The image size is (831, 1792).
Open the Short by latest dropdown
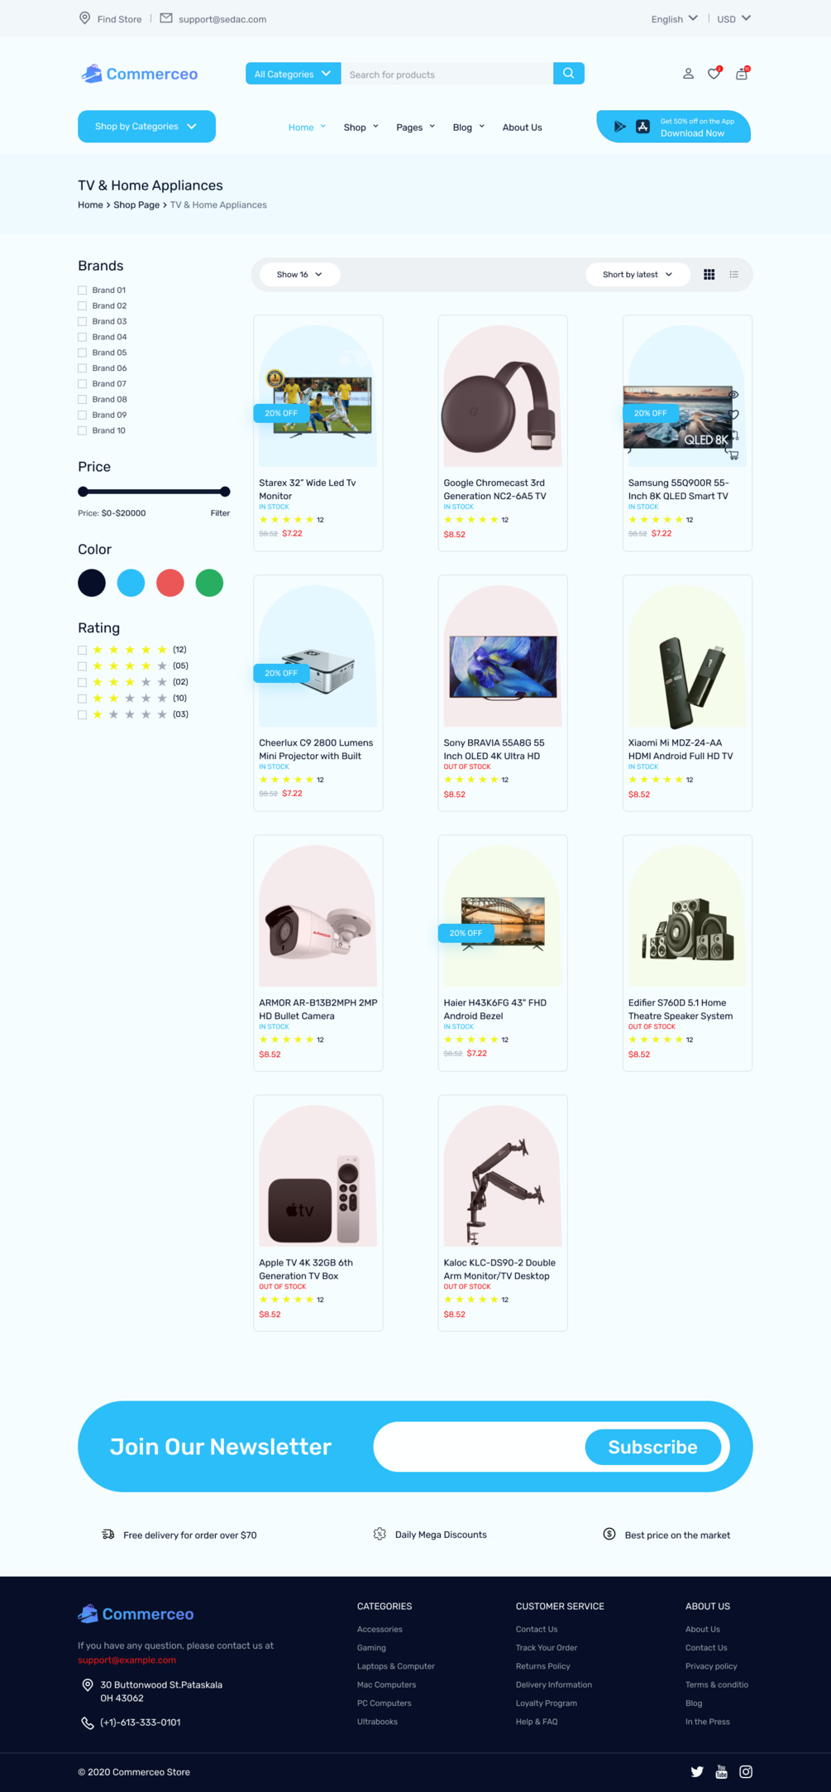(638, 275)
